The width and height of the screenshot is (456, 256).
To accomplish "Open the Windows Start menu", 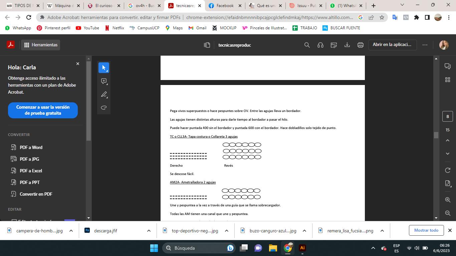I will tap(154, 248).
